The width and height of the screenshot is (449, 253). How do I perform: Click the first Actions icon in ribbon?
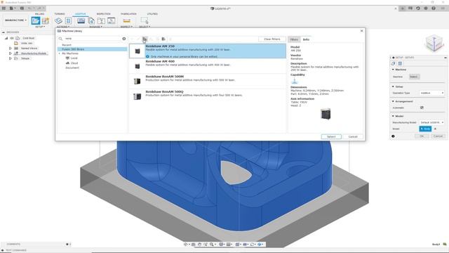58,20
